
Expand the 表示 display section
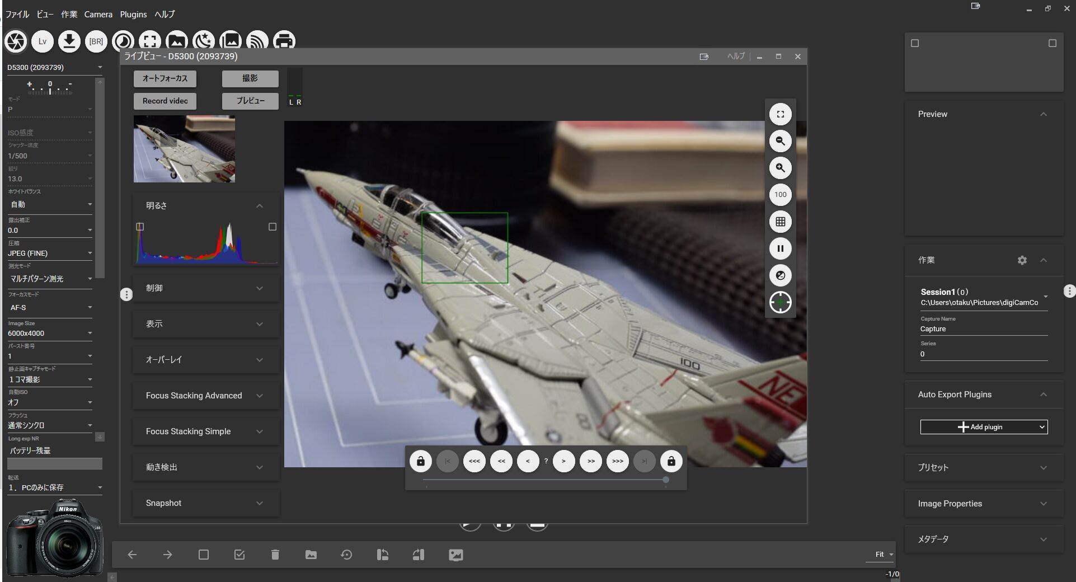click(x=206, y=324)
